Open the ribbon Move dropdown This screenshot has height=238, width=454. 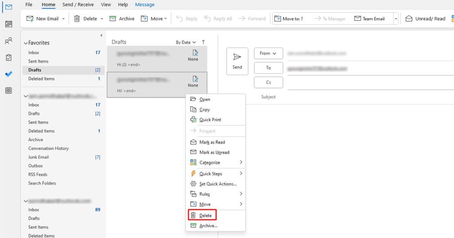pyautogui.click(x=154, y=19)
